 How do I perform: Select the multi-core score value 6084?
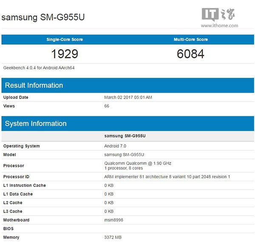190,54
